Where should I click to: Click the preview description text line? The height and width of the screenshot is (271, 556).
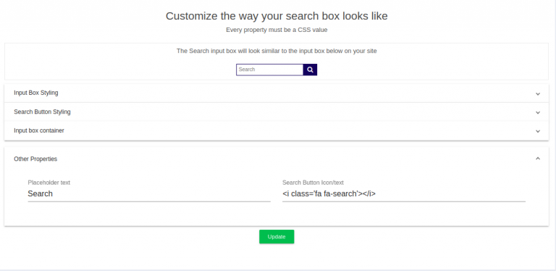(277, 51)
